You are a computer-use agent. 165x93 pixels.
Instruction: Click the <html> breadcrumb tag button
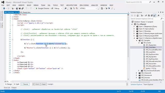37,84
